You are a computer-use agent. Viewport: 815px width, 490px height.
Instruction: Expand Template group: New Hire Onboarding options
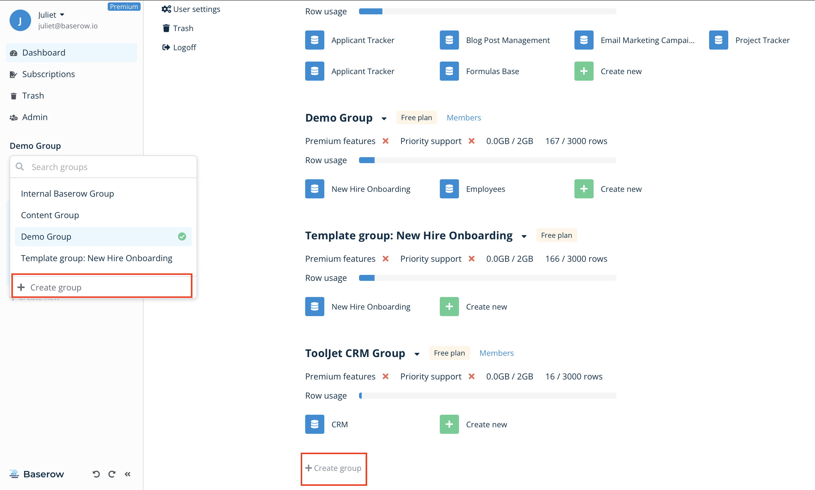point(524,236)
